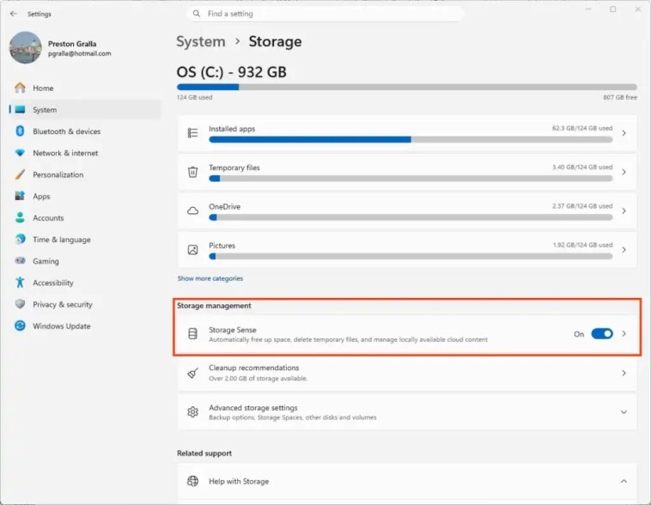Click the Storage Sense drive icon

tap(192, 333)
